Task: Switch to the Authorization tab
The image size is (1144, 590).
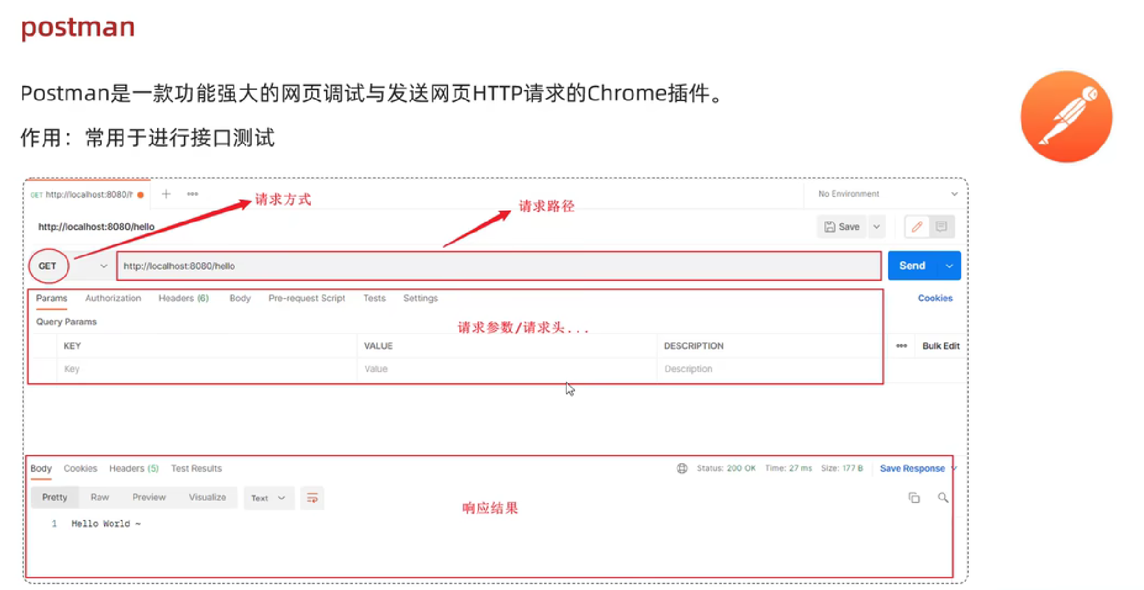Action: [113, 298]
